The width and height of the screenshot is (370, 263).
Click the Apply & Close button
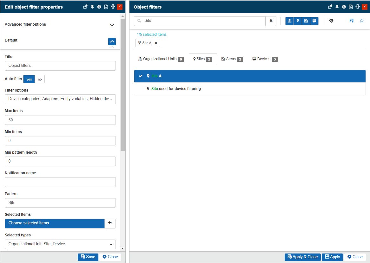tap(302, 257)
